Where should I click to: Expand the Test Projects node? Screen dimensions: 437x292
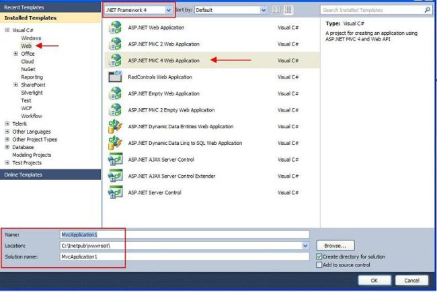[x=7, y=162]
